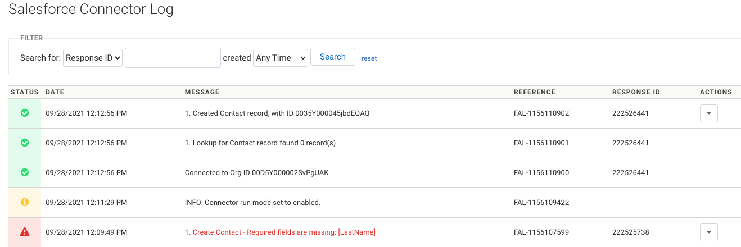Click reference FAL-1156110901
This screenshot has width=741, height=247.
(x=541, y=143)
